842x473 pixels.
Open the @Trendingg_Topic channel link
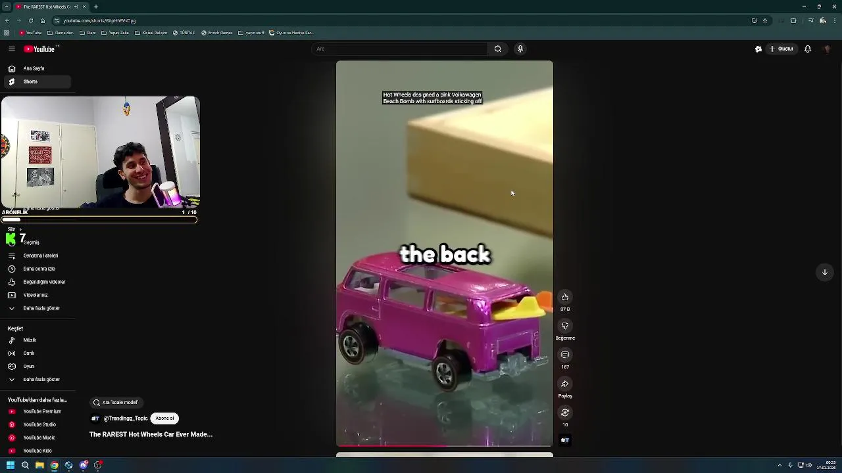click(126, 418)
